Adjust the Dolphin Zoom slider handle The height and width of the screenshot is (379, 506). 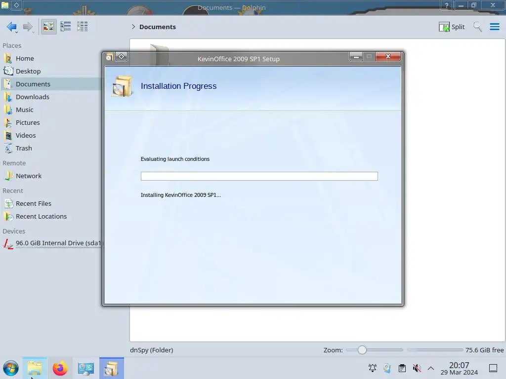tap(362, 350)
